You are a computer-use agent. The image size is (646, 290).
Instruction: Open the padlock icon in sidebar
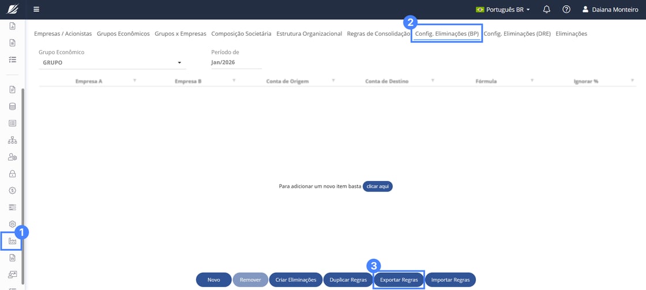[12, 174]
